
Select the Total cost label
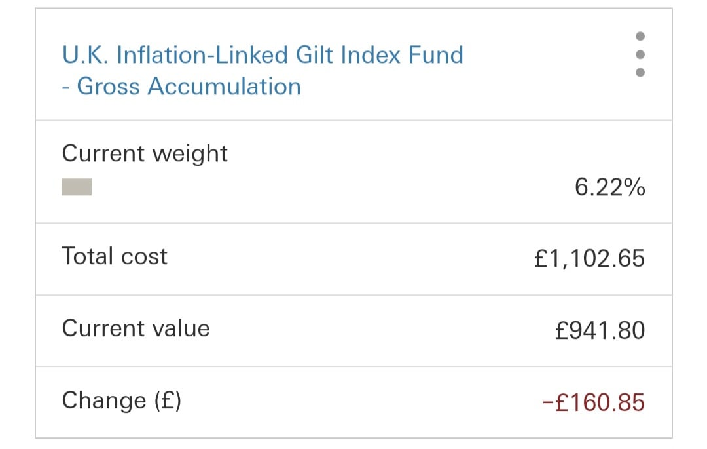[115, 256]
